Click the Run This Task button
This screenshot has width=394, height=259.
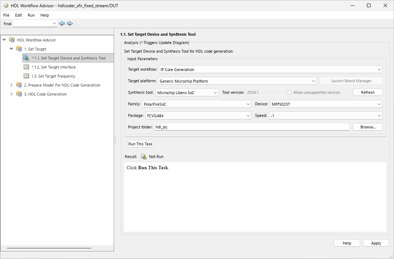140,144
